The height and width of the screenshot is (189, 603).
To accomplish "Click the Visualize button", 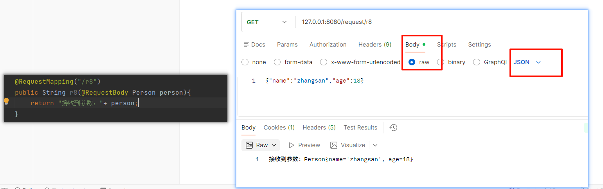I will point(348,145).
